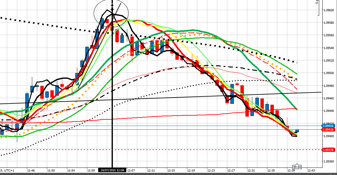
Task: Click the 1.09560 price axis label
Action: 329,35
